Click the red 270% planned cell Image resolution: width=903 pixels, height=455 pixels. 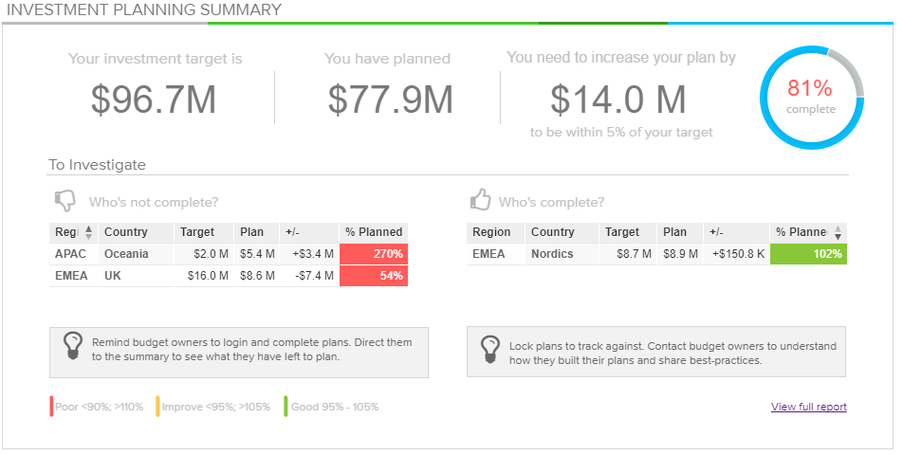click(374, 254)
